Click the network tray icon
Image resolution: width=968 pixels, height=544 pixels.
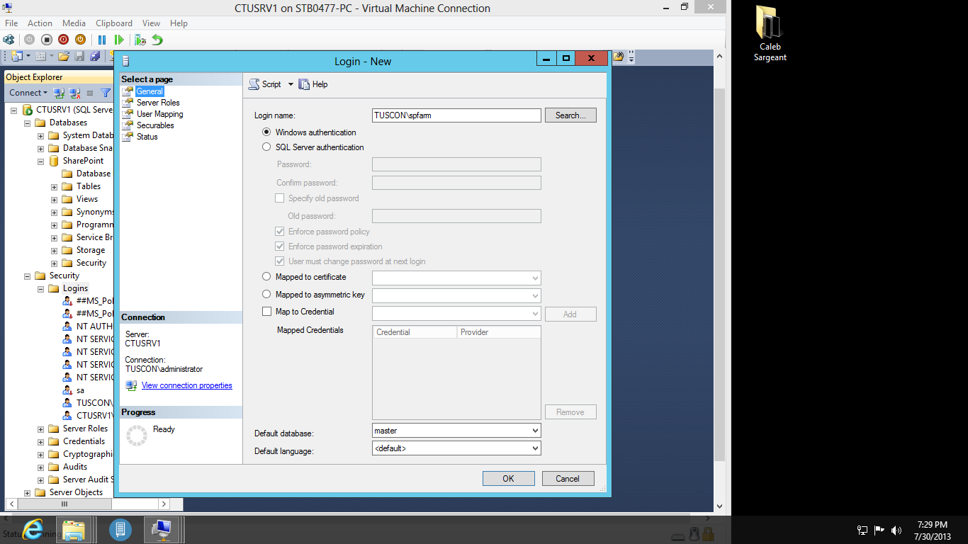tap(862, 530)
